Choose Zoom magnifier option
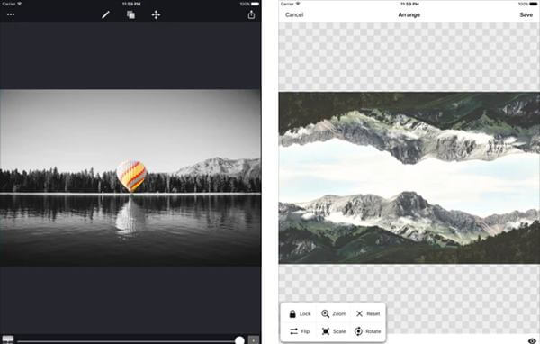This screenshot has width=540, height=344. [x=333, y=313]
